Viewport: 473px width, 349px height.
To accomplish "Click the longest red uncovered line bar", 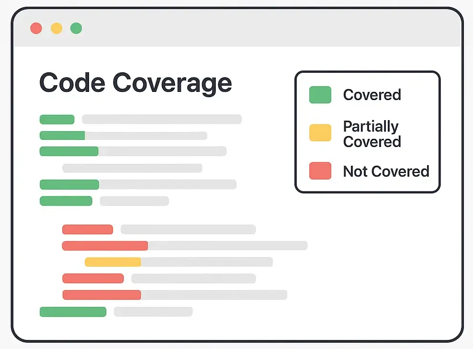I will (x=105, y=246).
